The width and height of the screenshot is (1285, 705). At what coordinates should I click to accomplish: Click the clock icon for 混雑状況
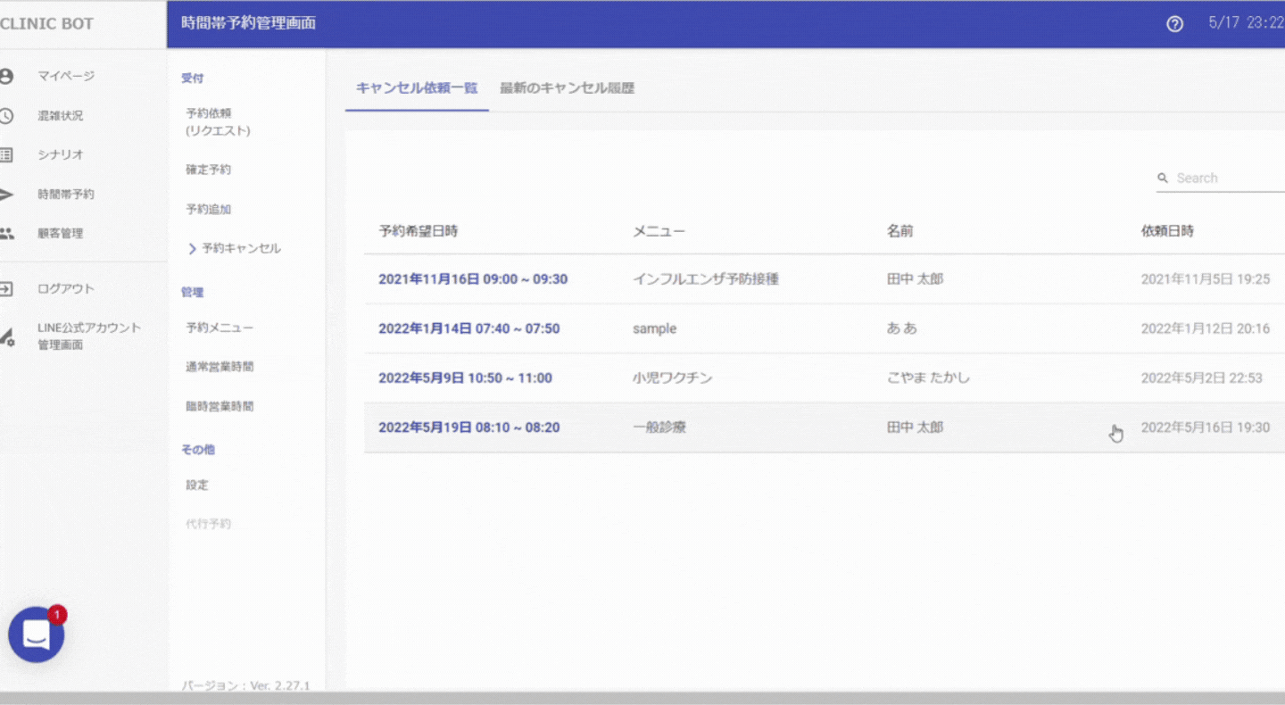tap(7, 115)
